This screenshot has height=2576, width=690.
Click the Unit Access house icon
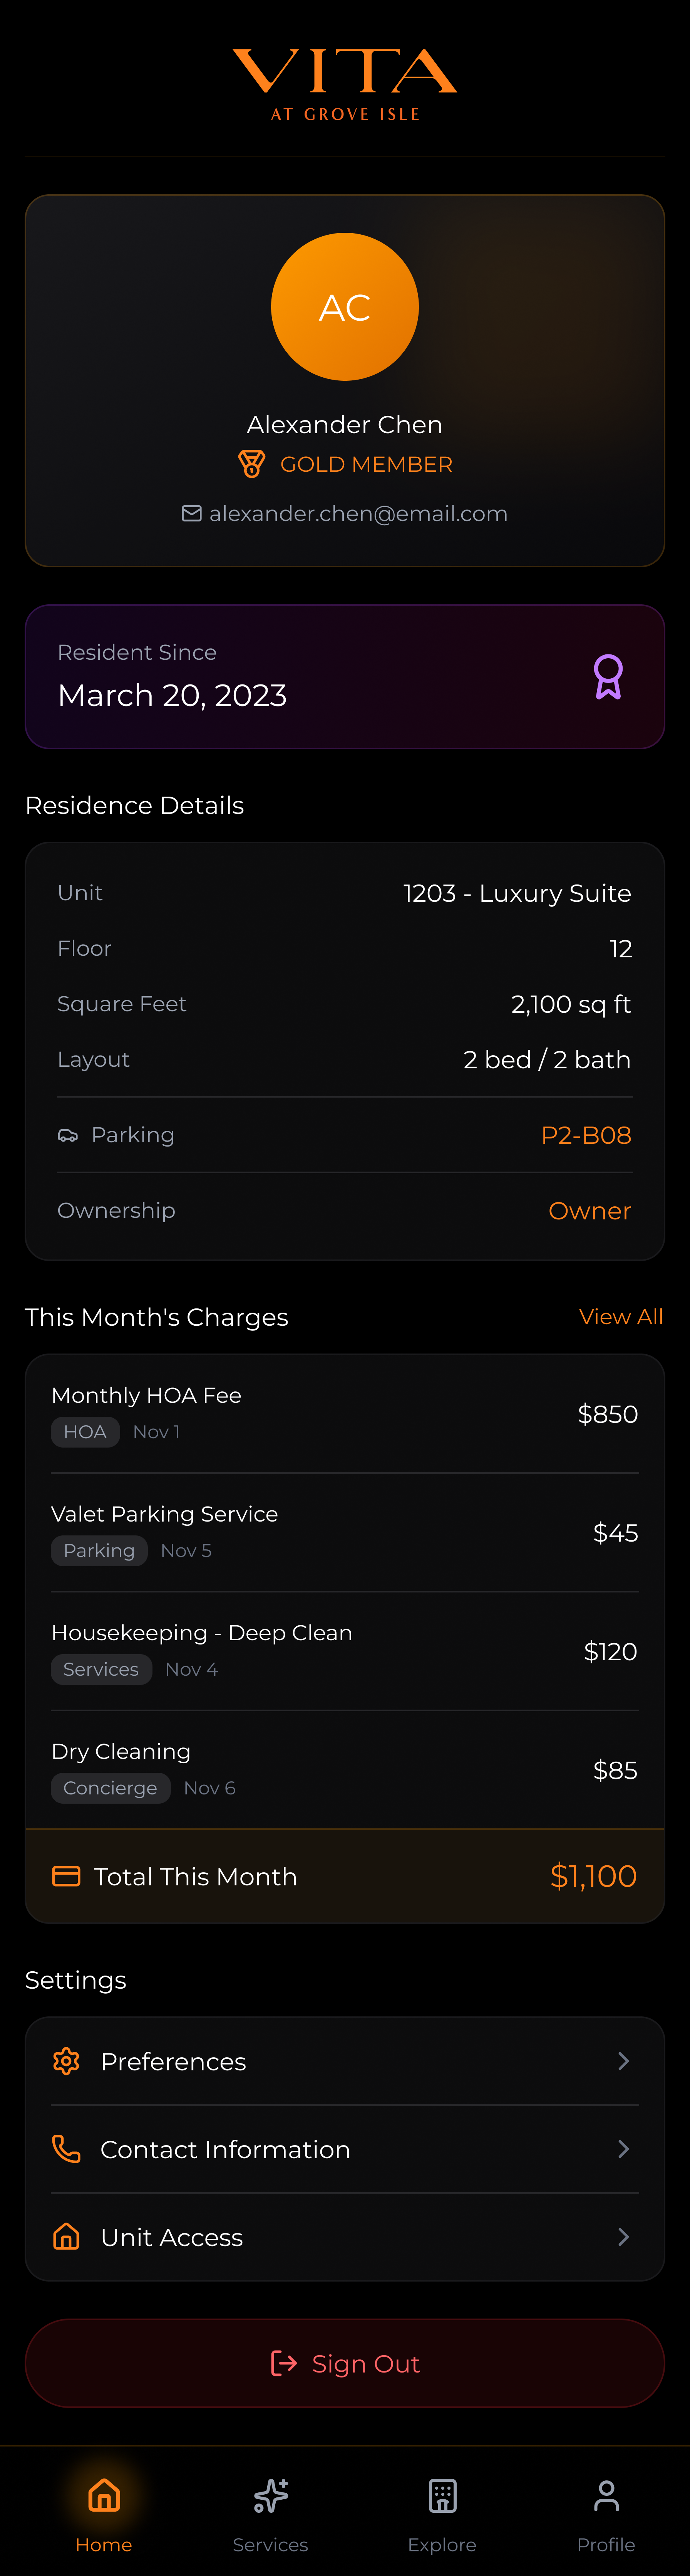coord(66,2237)
